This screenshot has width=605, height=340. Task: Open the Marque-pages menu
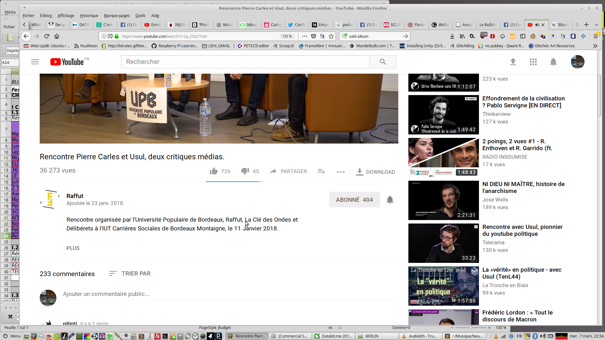coord(117,15)
